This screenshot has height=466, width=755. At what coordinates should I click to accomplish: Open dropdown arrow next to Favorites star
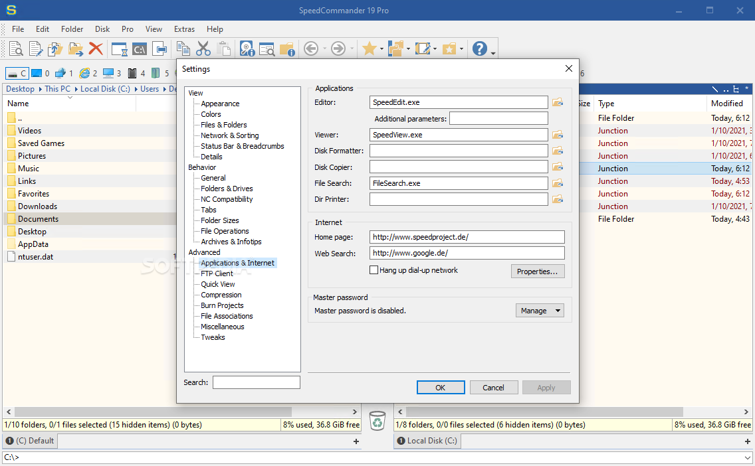point(381,49)
